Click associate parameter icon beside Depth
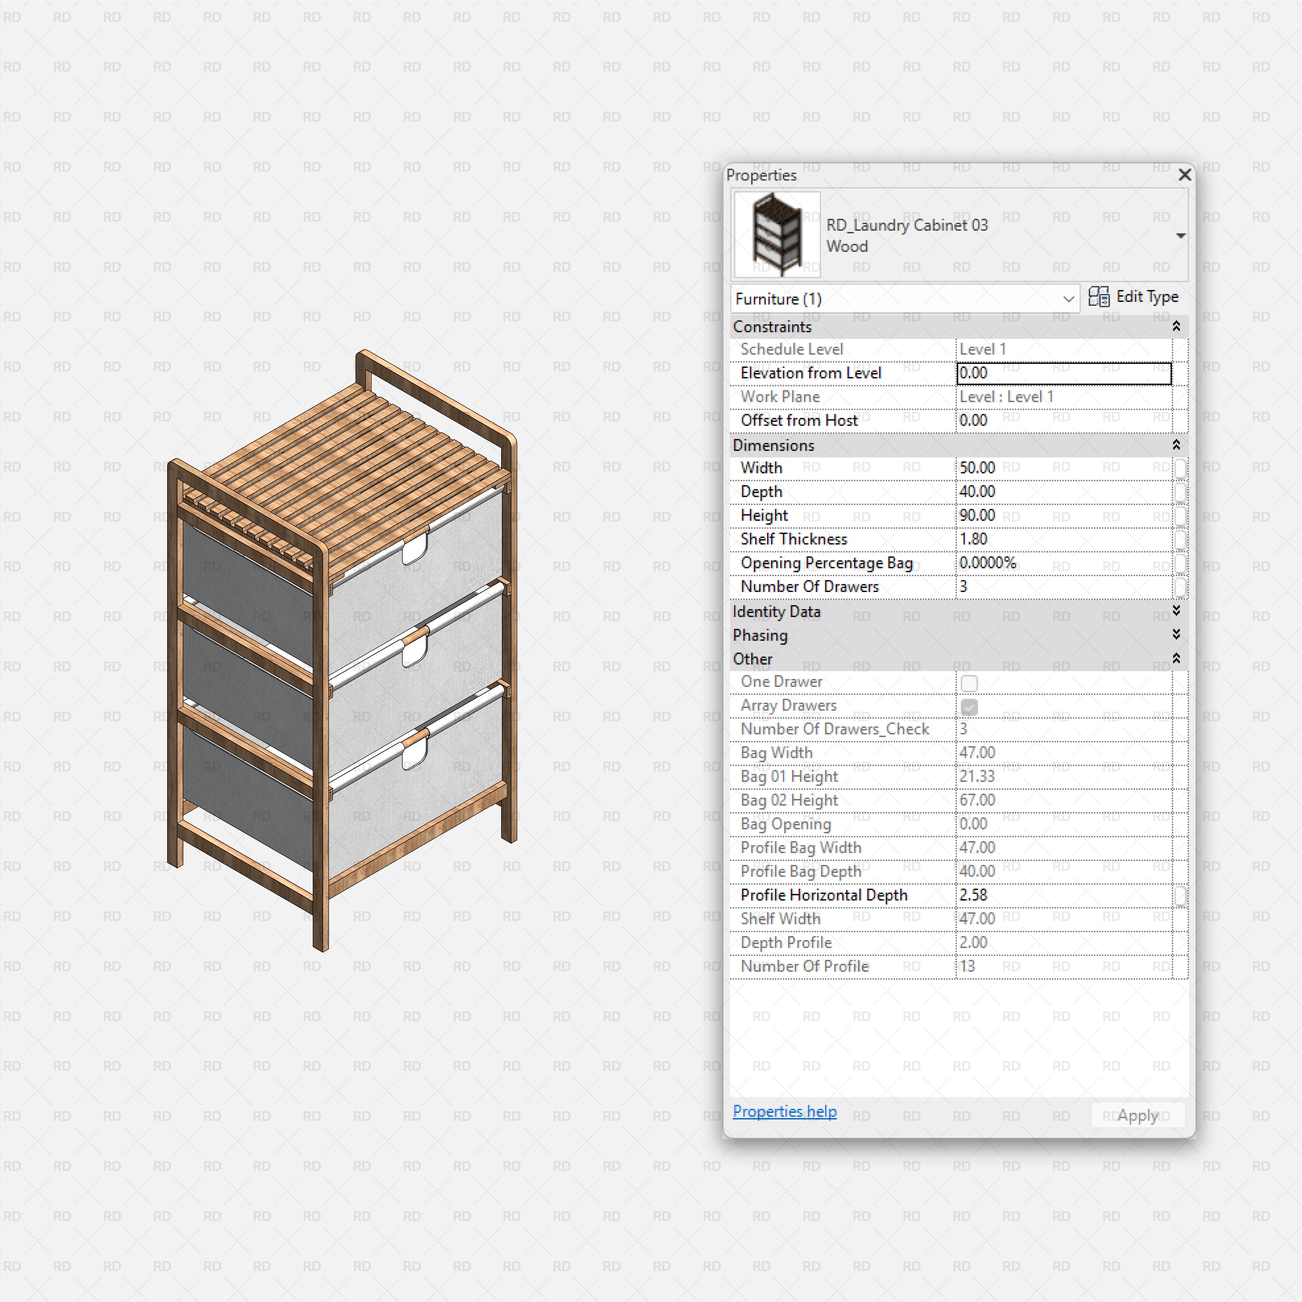This screenshot has height=1302, width=1302. [x=1181, y=492]
